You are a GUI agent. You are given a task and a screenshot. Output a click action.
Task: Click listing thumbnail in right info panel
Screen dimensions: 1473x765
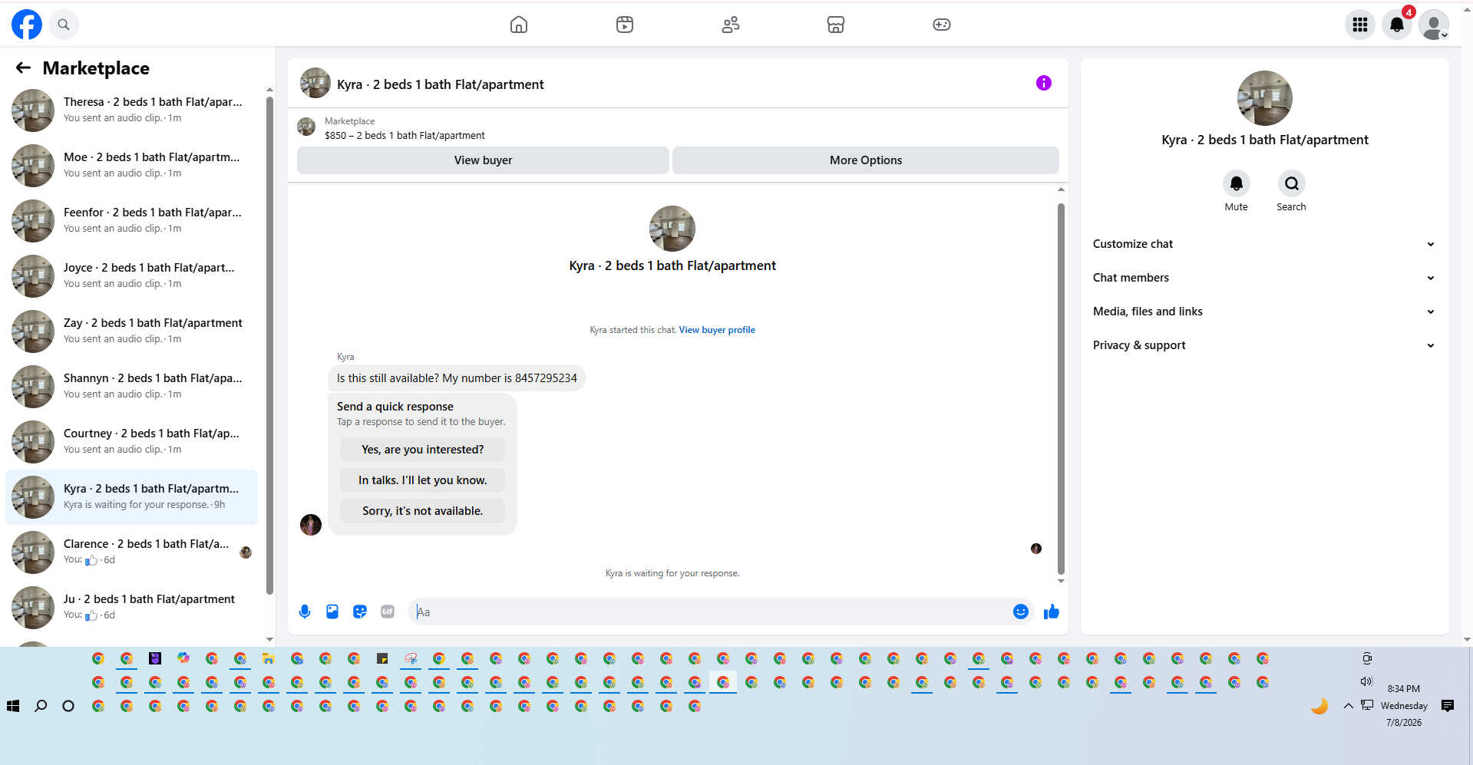click(x=1265, y=98)
